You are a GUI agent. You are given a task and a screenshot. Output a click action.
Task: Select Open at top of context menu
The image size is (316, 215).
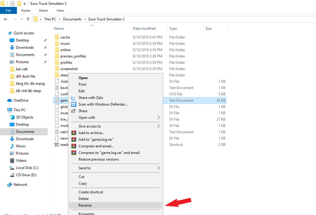pos(83,78)
